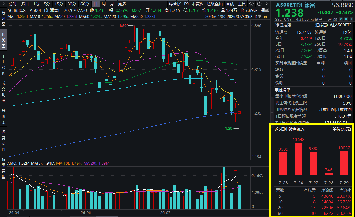The width and height of the screenshot is (355, 217).
Task: Click the help question mark icon
Action: tap(259, 4)
